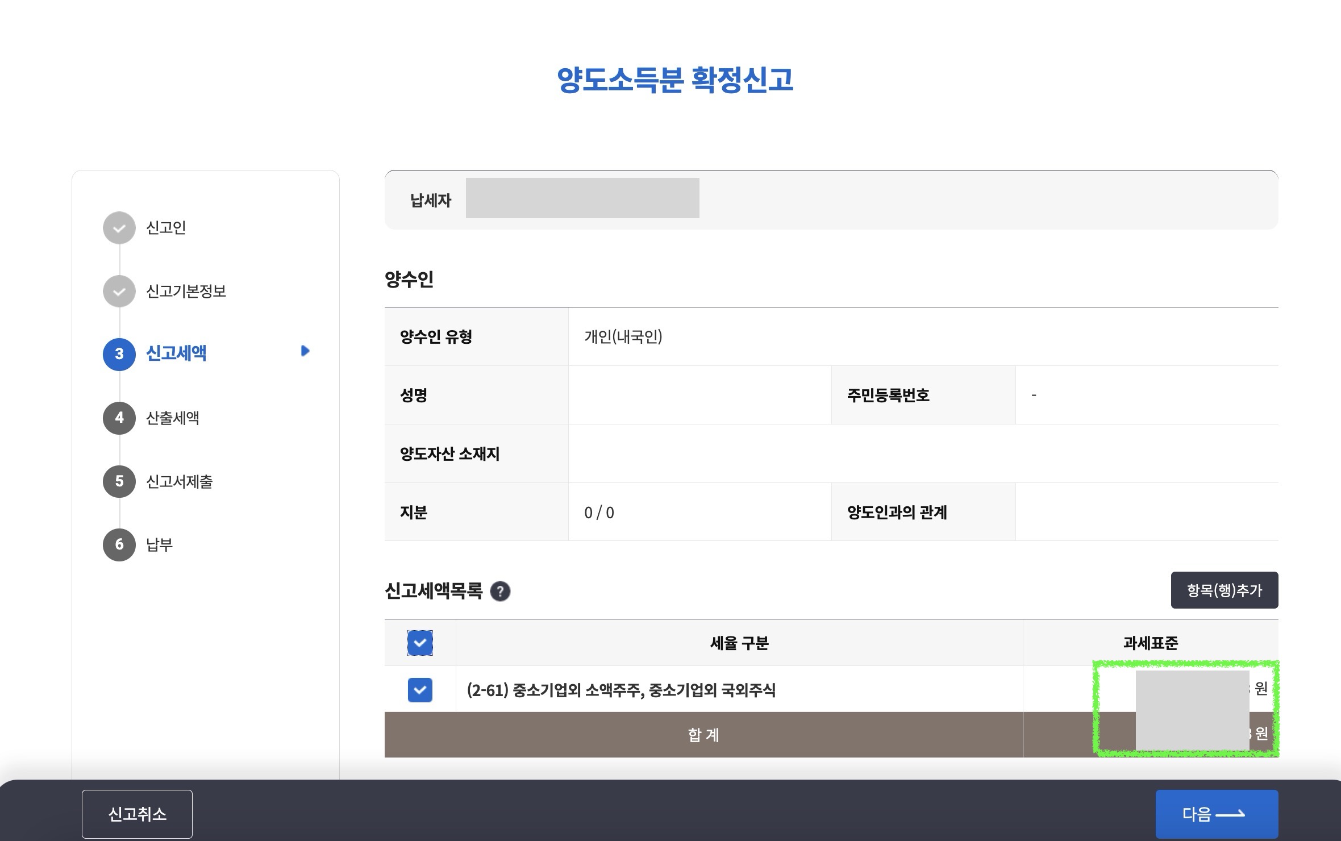Go to the 신고서제출 step label

click(180, 482)
